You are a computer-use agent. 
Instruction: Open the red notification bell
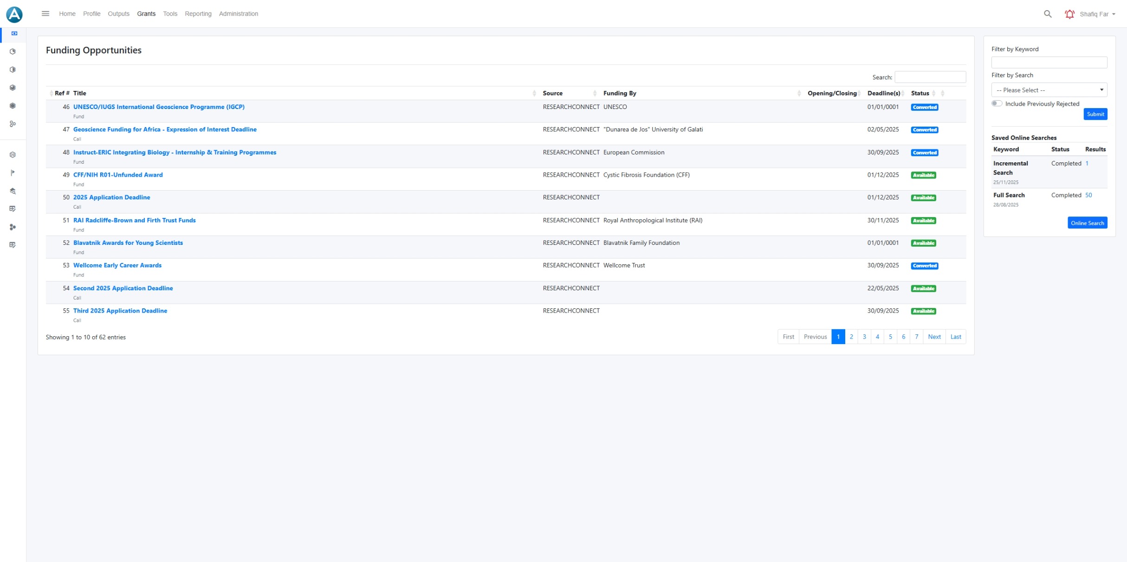[x=1069, y=14]
